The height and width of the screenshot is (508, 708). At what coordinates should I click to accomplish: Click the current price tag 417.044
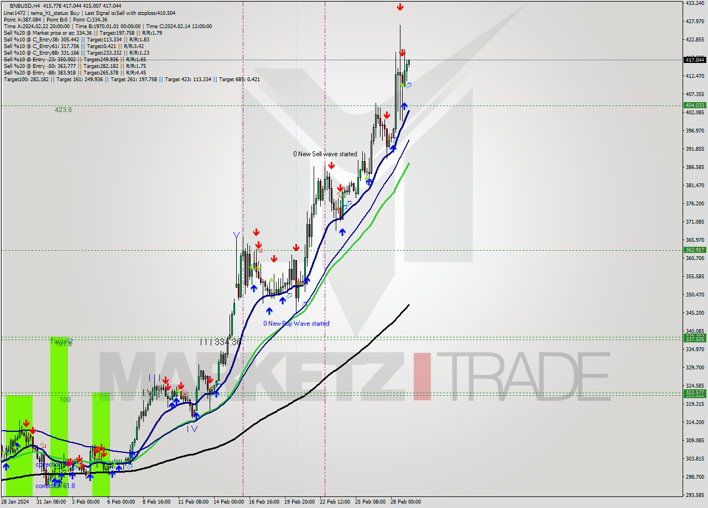coord(695,60)
